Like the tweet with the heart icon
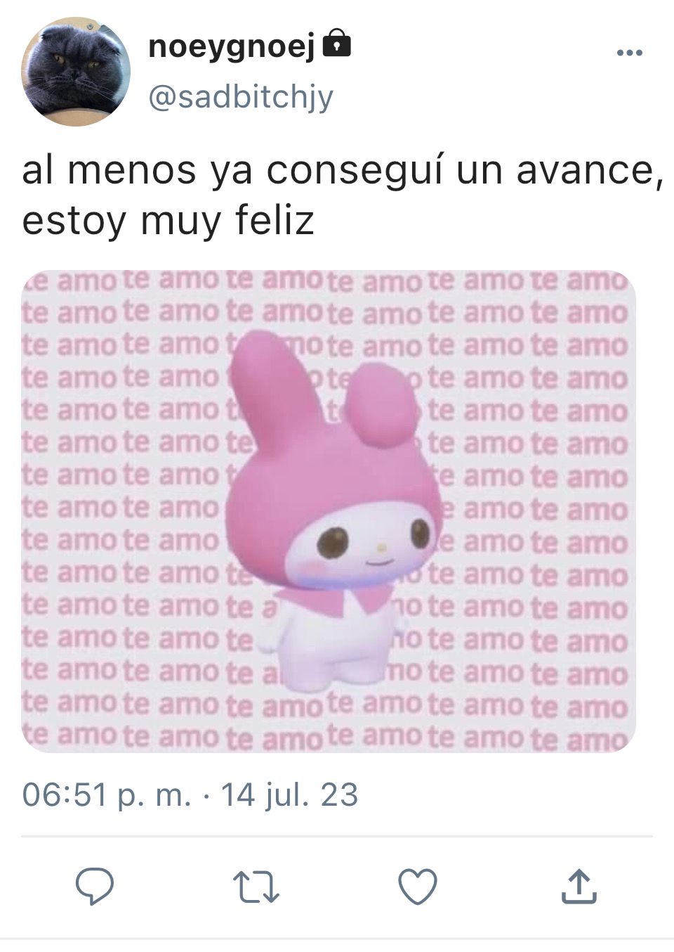Image resolution: width=674 pixels, height=952 pixels. (x=418, y=887)
